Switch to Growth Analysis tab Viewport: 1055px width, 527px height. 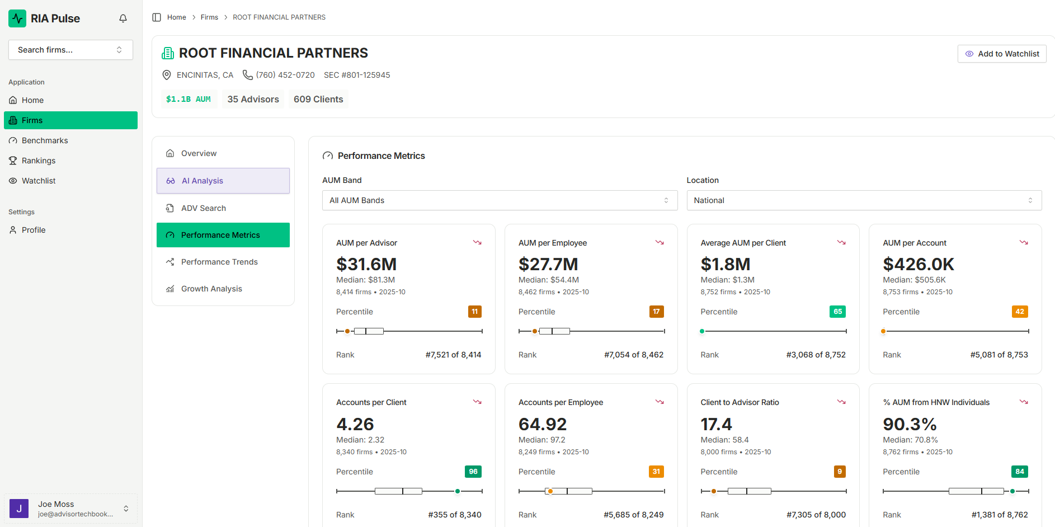pyautogui.click(x=223, y=289)
